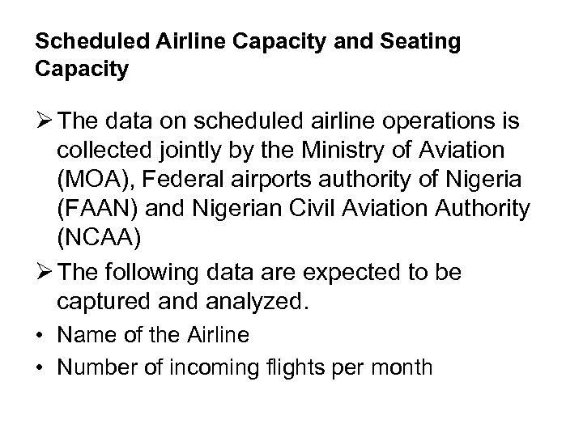Click the arrow bullet before "The following data"

(45, 273)
